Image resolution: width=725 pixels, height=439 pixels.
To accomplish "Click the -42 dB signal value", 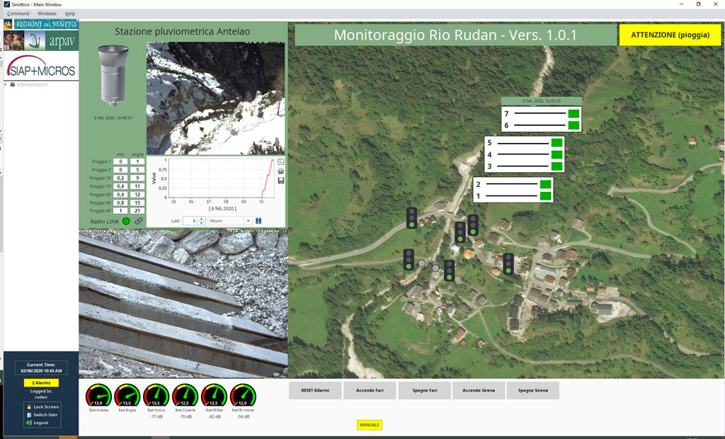I will (214, 417).
